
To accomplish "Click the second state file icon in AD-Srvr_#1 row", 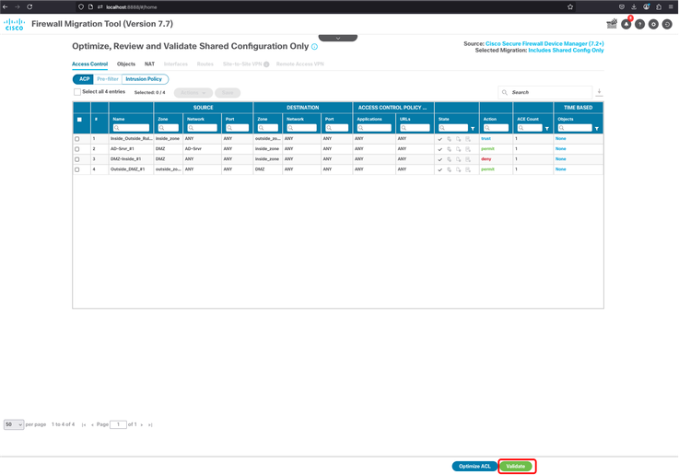I will point(459,149).
